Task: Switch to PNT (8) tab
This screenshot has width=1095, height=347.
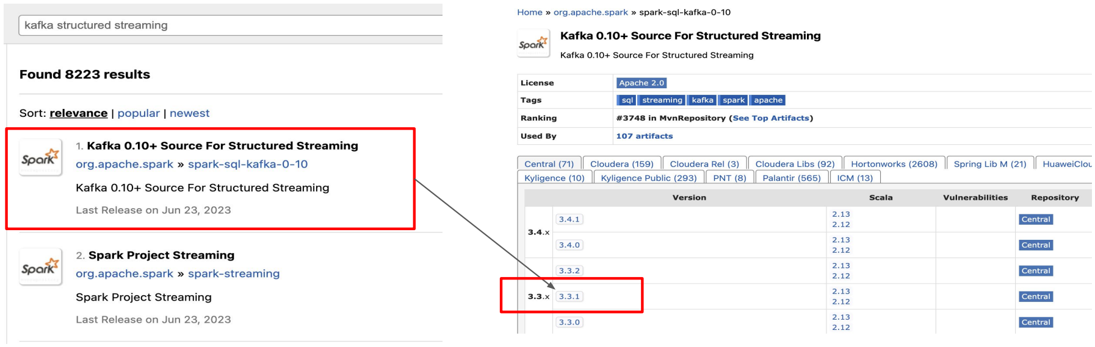Action: [x=730, y=178]
